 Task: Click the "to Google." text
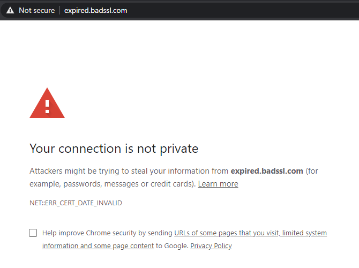point(172,246)
